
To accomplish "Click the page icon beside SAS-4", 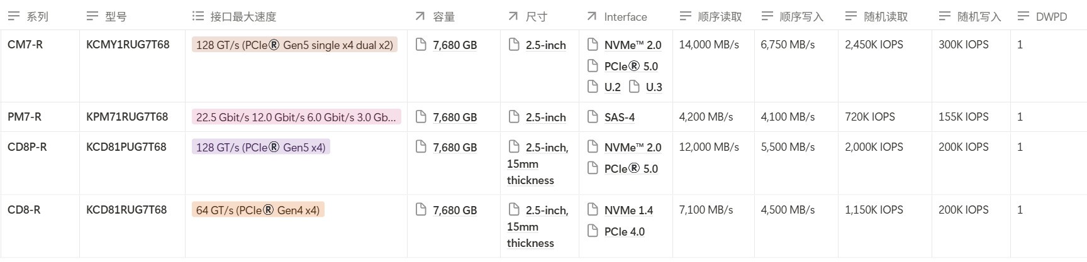I will pyautogui.click(x=592, y=117).
